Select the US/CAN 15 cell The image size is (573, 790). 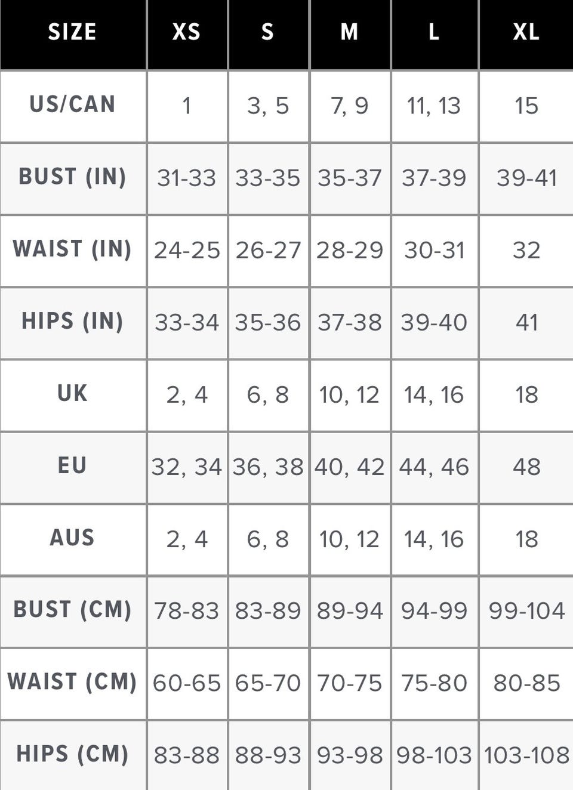point(526,106)
